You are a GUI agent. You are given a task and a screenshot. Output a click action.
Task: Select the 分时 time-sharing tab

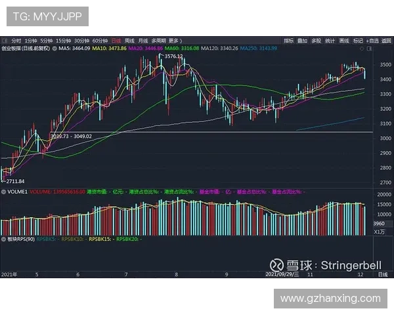(16, 40)
